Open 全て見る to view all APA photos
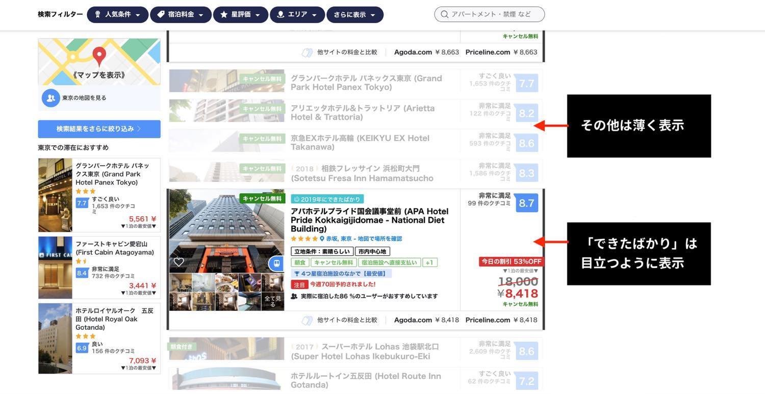The width and height of the screenshot is (765, 394). tap(272, 301)
